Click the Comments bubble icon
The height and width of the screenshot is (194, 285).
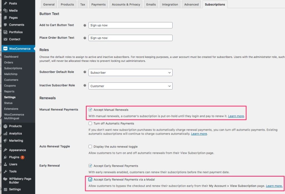click(6, 25)
